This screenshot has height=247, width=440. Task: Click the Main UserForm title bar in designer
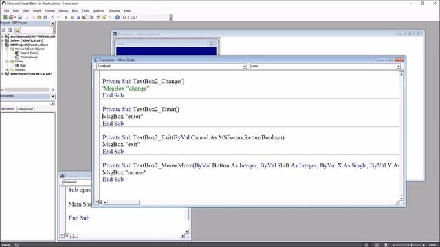pyautogui.click(x=166, y=44)
